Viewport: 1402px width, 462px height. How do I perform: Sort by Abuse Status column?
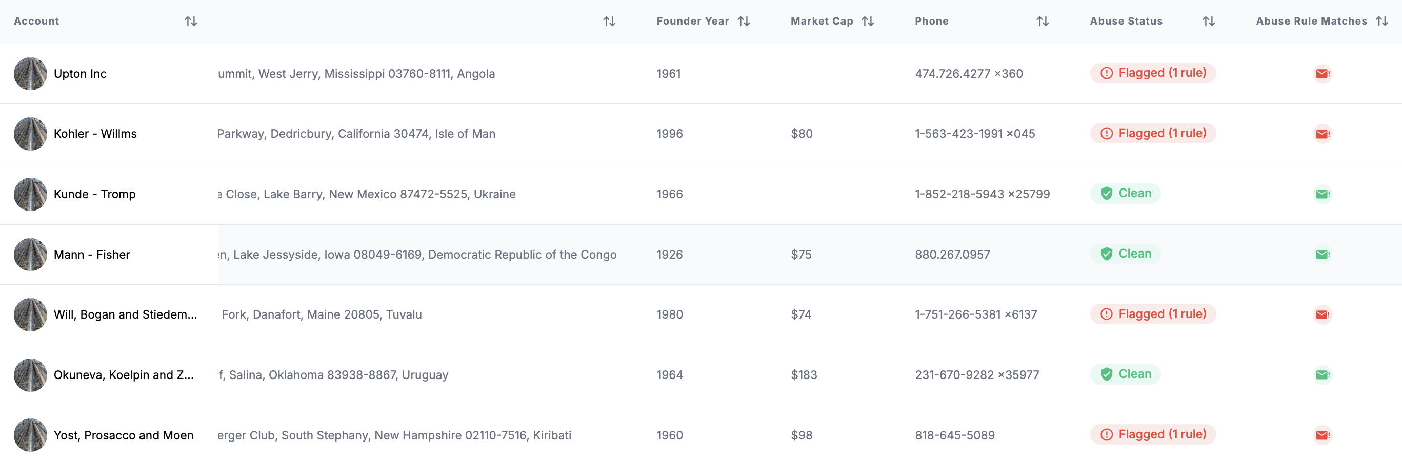pos(1208,21)
